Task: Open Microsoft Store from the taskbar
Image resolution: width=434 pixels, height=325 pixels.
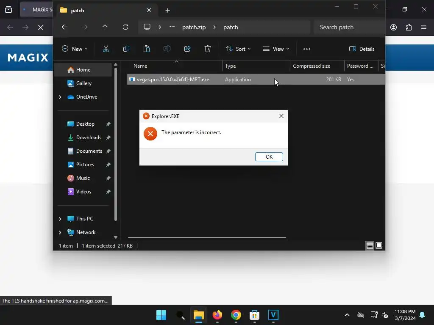Action: [254, 315]
